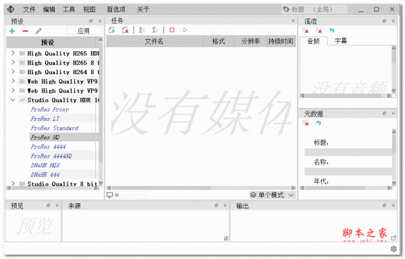Click the monitor icon below task list
405x259 pixels.
[x=110, y=195]
